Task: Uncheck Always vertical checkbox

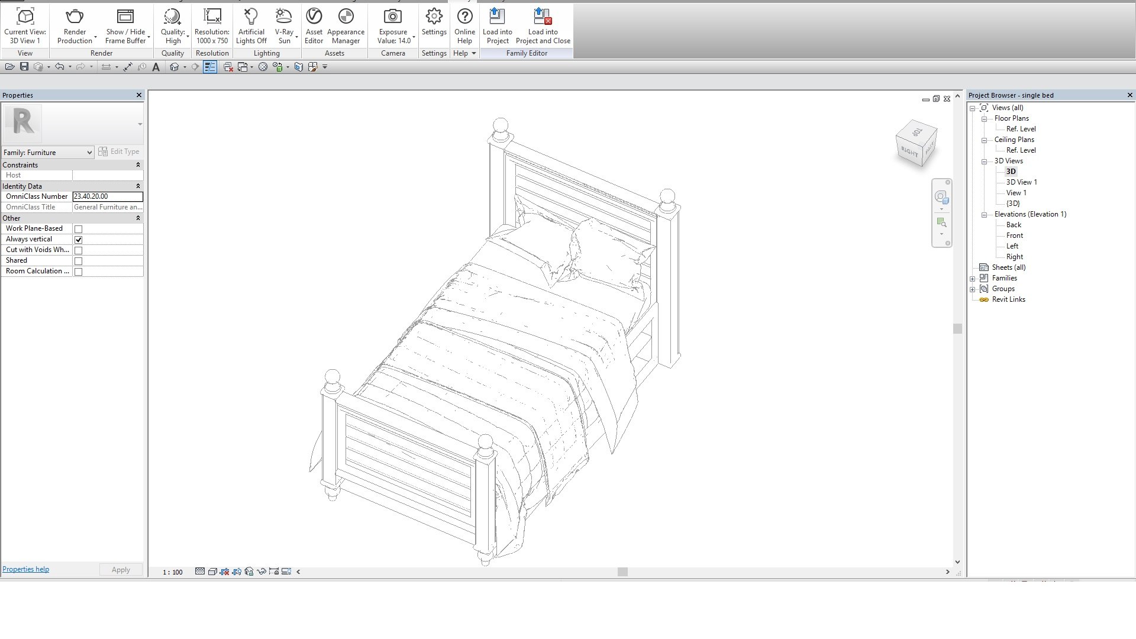Action: pos(78,240)
